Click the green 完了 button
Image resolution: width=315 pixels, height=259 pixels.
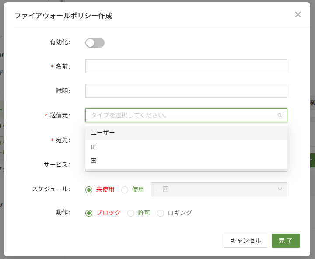click(285, 241)
